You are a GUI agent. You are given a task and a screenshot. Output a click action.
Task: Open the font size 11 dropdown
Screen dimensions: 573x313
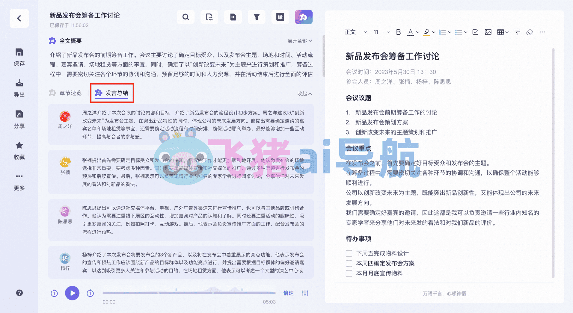382,32
